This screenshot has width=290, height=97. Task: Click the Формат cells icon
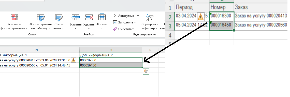[102, 17]
